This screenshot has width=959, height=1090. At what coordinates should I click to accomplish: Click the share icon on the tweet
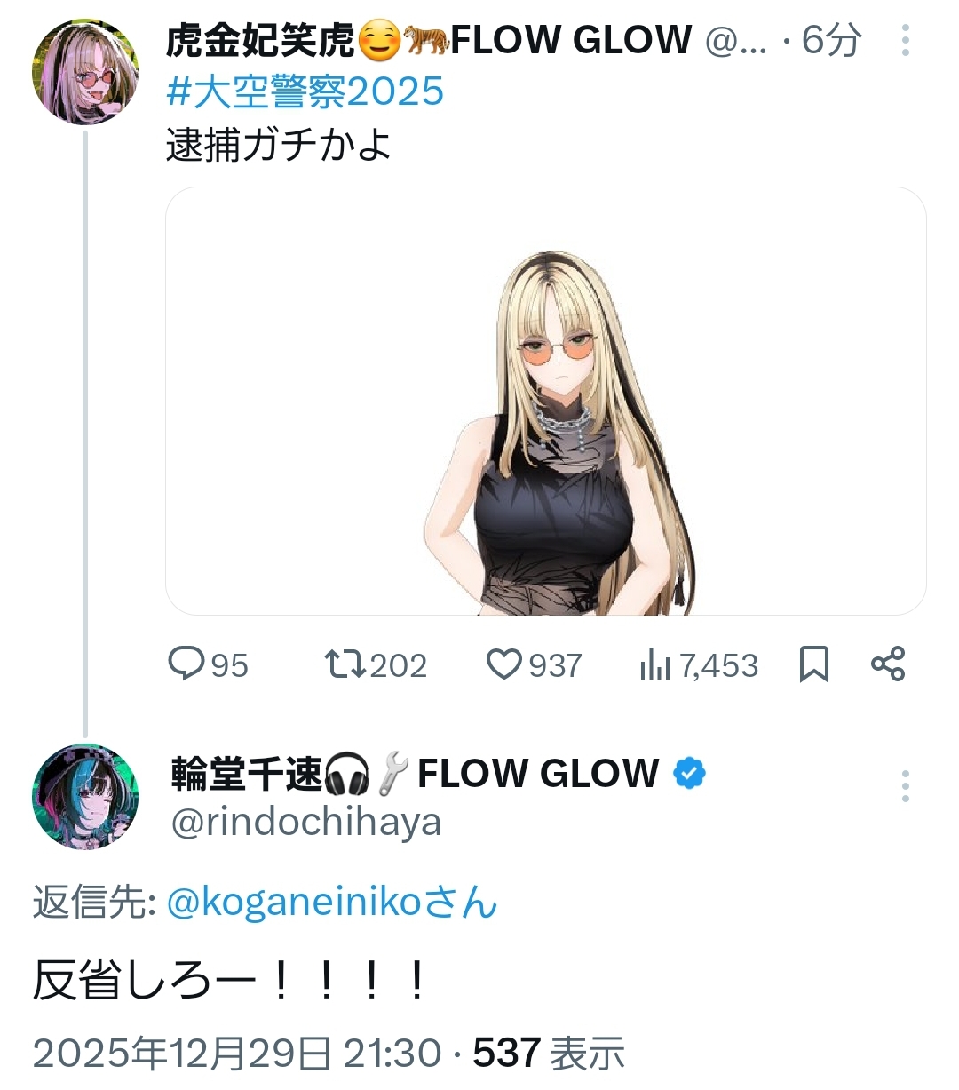pos(888,664)
